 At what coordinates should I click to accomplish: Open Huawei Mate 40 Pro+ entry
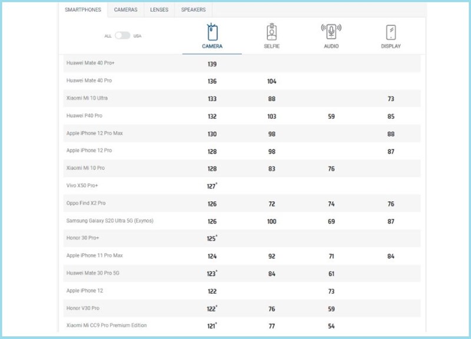click(91, 63)
